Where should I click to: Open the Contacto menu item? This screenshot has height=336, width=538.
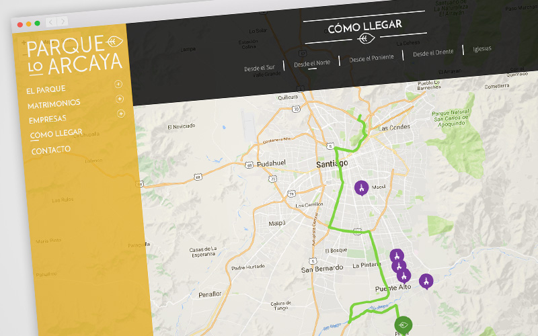tap(51, 150)
